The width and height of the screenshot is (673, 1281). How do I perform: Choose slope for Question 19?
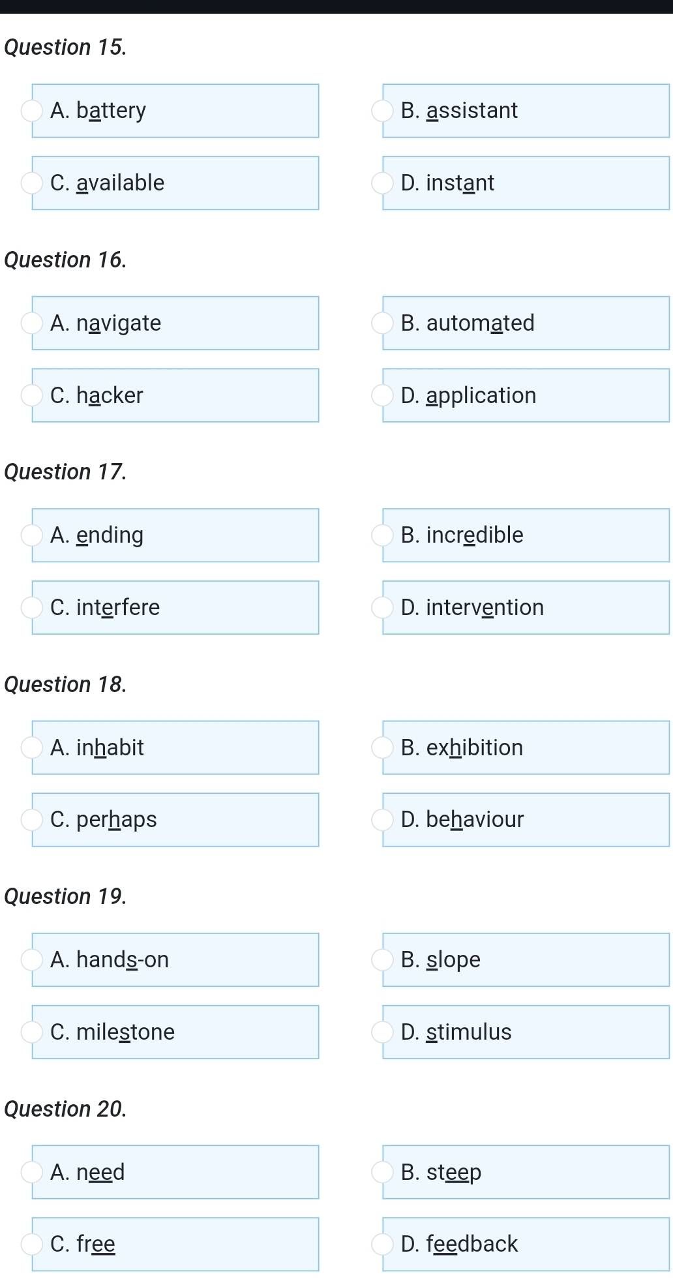pos(381,960)
